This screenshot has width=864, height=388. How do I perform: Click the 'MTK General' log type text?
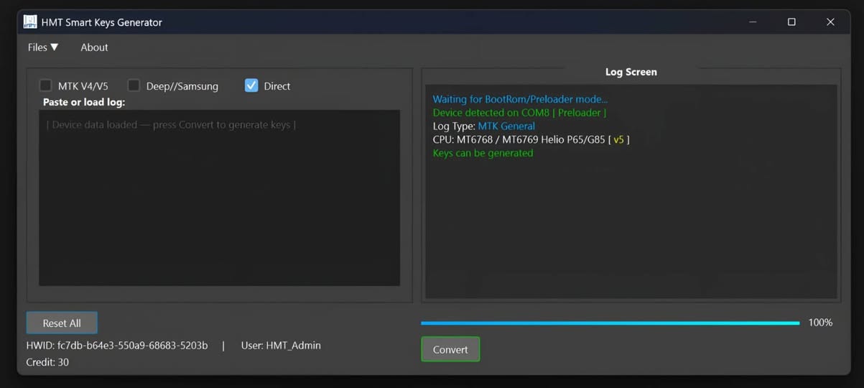click(x=506, y=126)
